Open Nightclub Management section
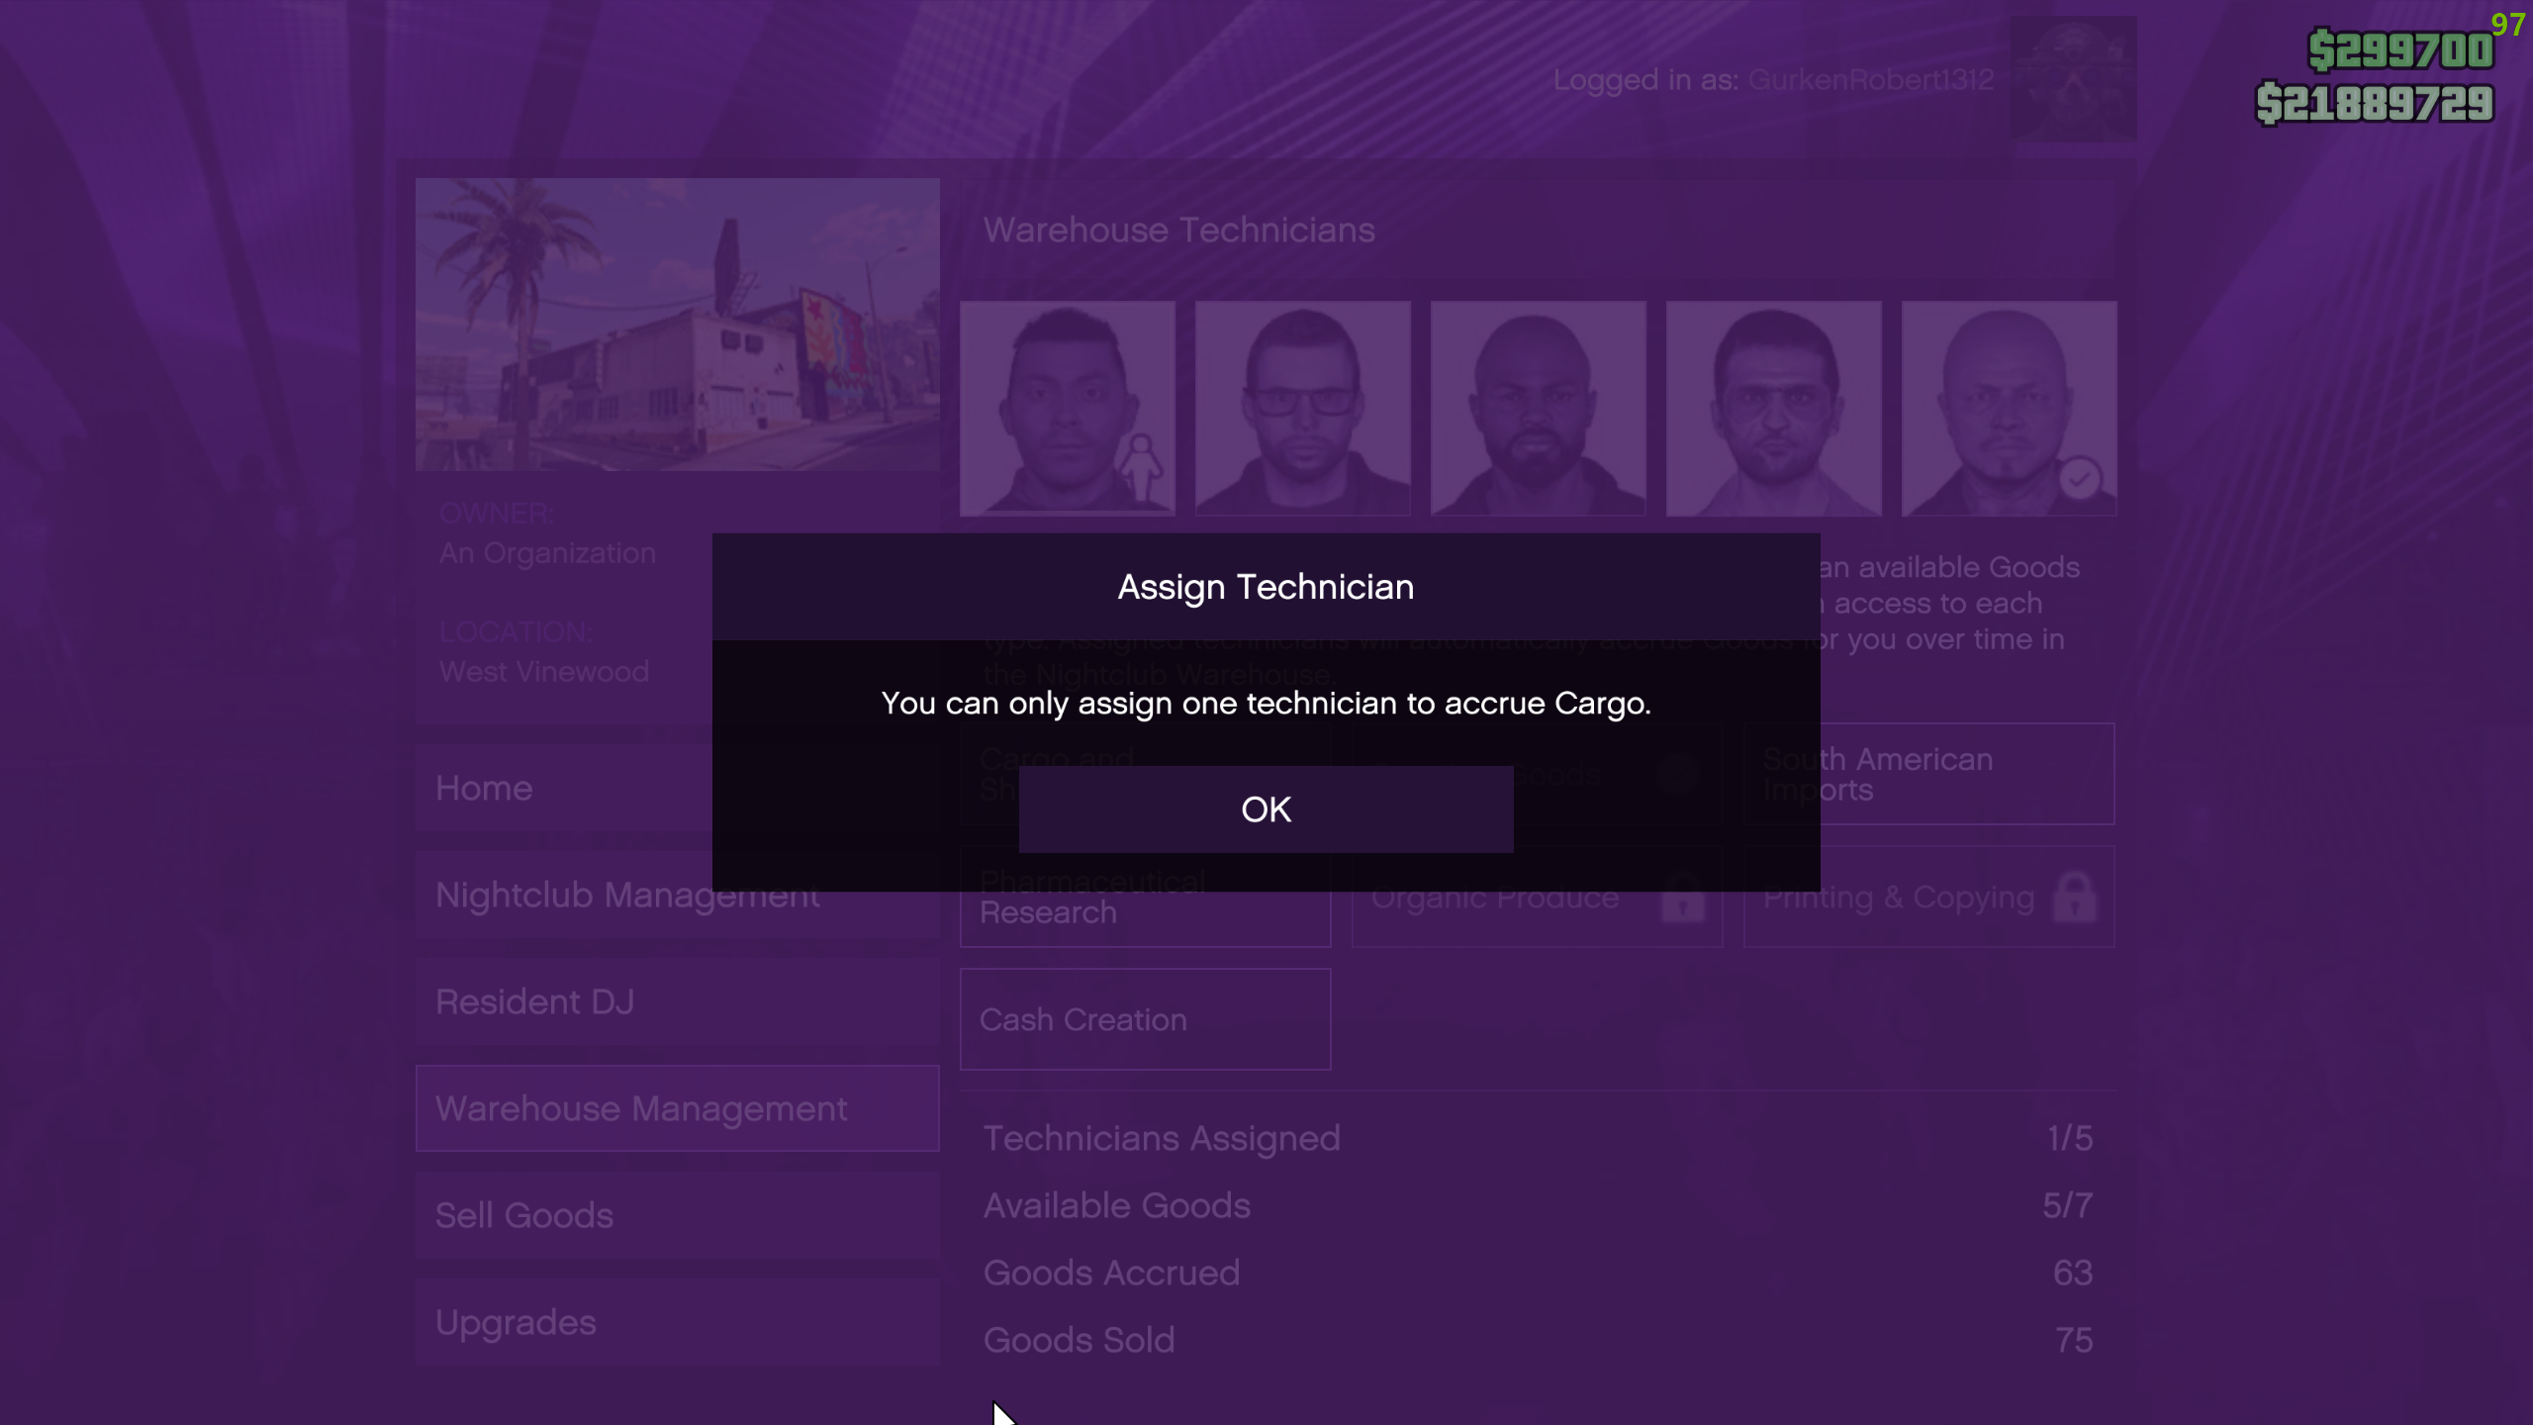The image size is (2533, 1425). tap(678, 895)
